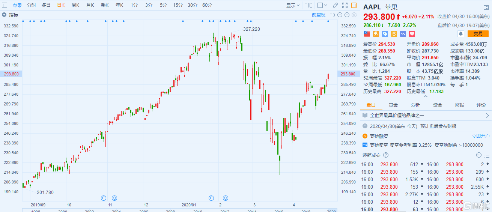
Task: Toggle the right side panel (orange icon)
Action: click(x=354, y=5)
